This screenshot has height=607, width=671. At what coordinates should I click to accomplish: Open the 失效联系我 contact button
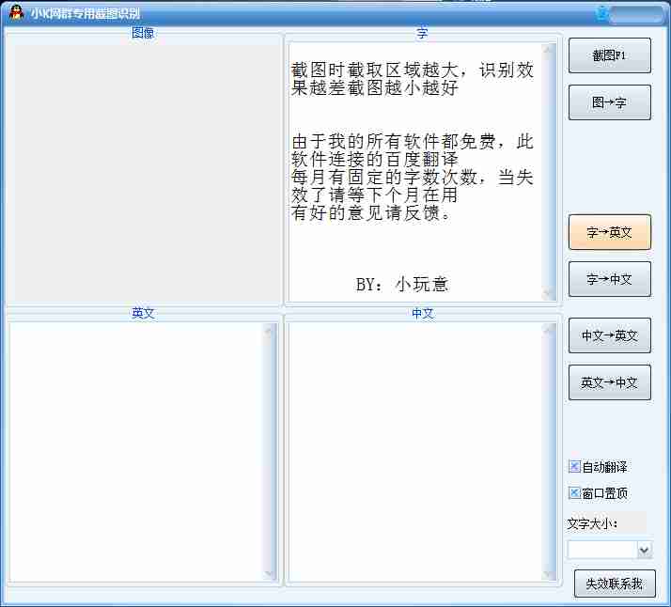pos(615,584)
